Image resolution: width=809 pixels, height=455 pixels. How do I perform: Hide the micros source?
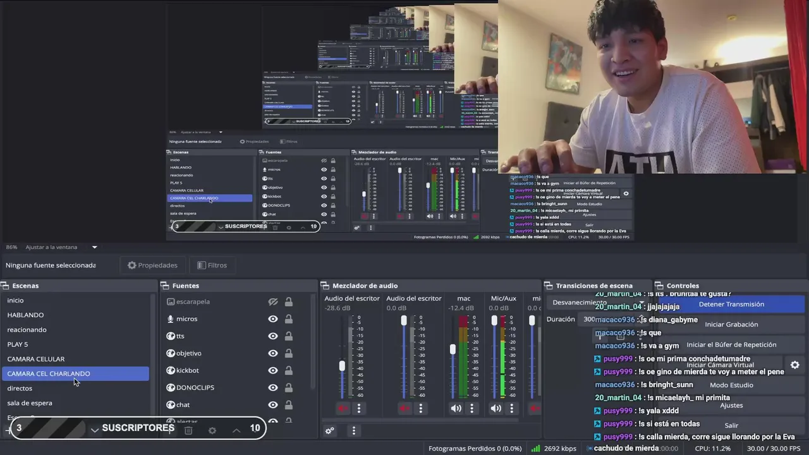(273, 319)
